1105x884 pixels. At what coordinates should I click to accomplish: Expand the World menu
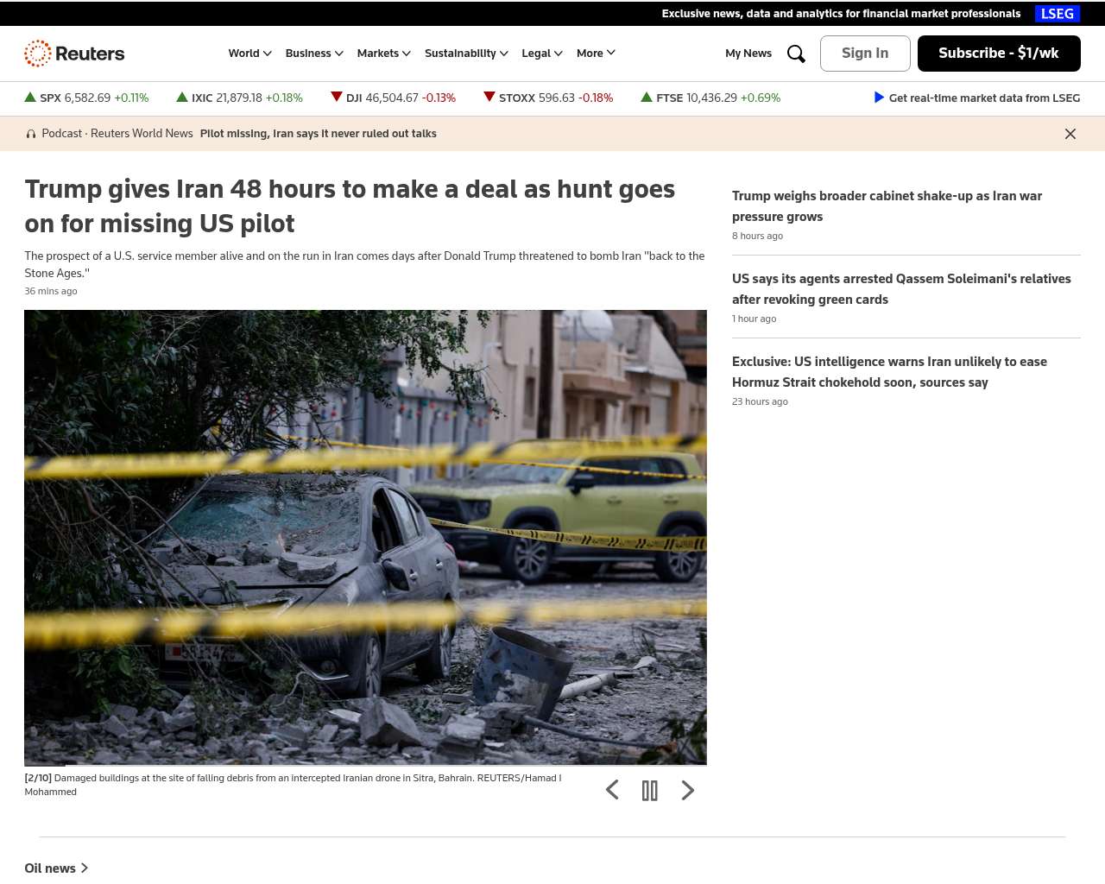[249, 54]
